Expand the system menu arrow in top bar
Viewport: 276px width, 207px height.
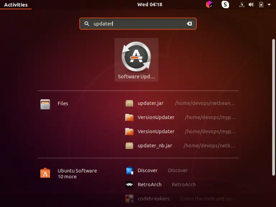click(x=269, y=5)
